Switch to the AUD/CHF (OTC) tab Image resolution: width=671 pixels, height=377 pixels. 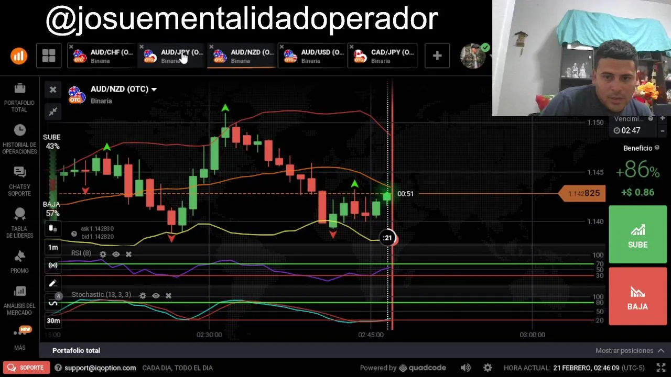[x=102, y=56]
